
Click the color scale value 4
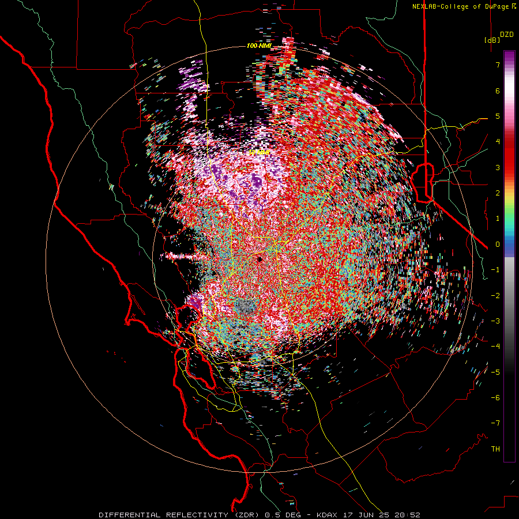[498, 142]
